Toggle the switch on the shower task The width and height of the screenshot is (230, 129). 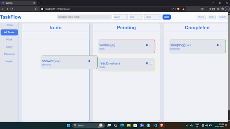(93, 61)
